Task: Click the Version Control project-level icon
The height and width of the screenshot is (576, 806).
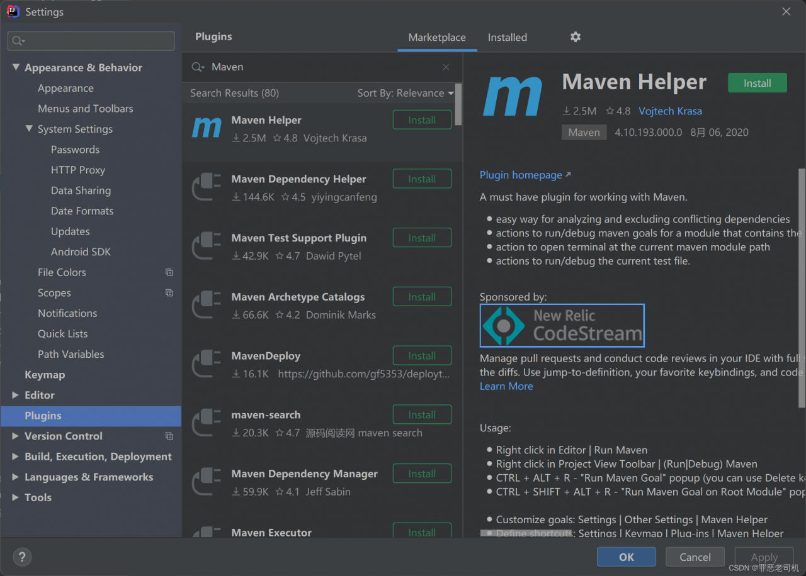Action: (169, 436)
